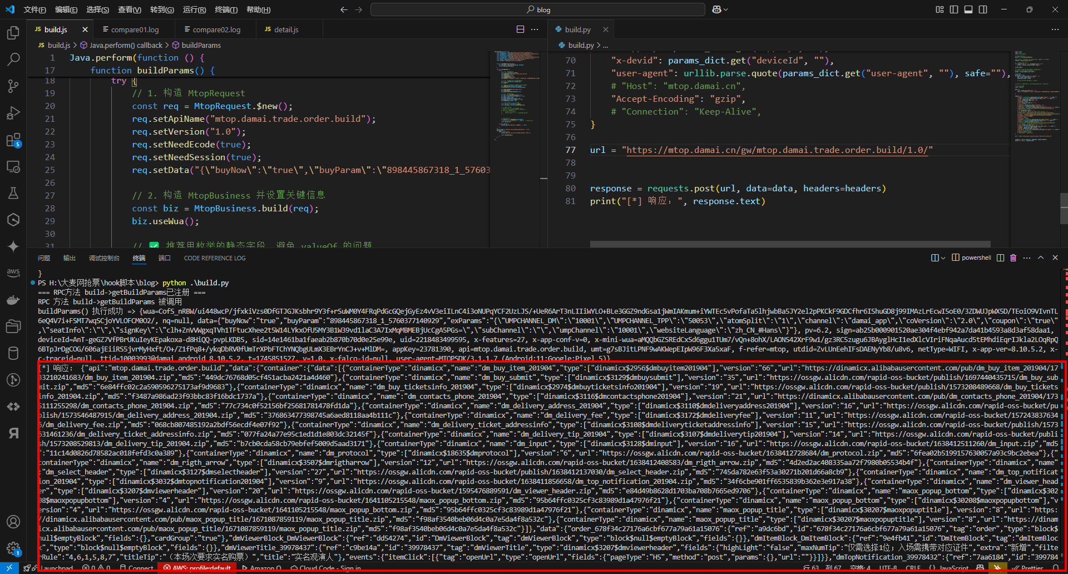Open the Source Control view
This screenshot has width=1068, height=574.
(13, 86)
